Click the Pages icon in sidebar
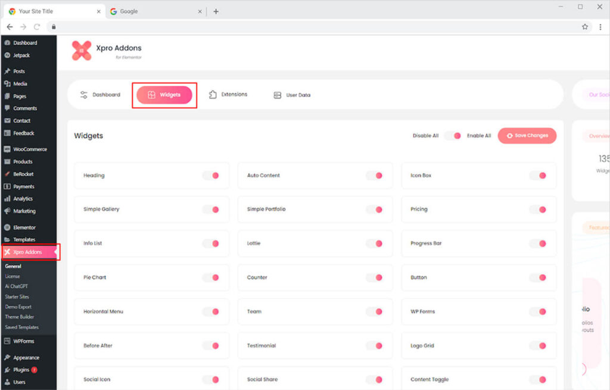 click(7, 96)
